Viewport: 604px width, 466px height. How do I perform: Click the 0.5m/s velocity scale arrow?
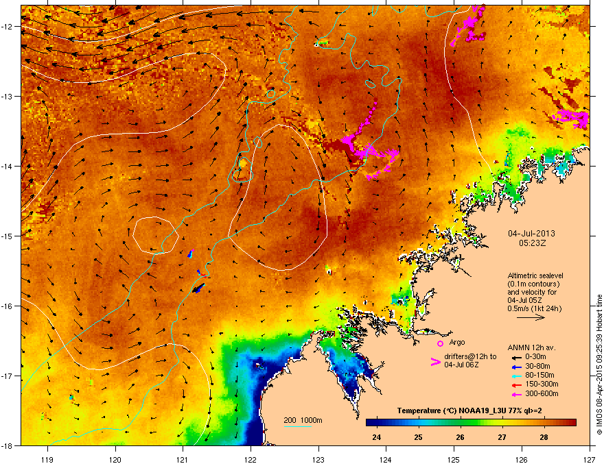(531, 317)
